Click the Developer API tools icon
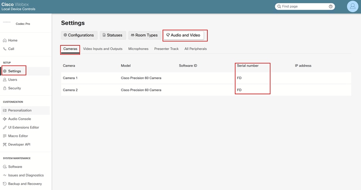 click(5, 144)
